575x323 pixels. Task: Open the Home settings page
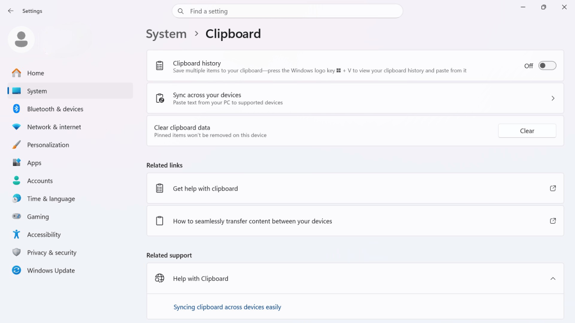[x=70, y=73]
